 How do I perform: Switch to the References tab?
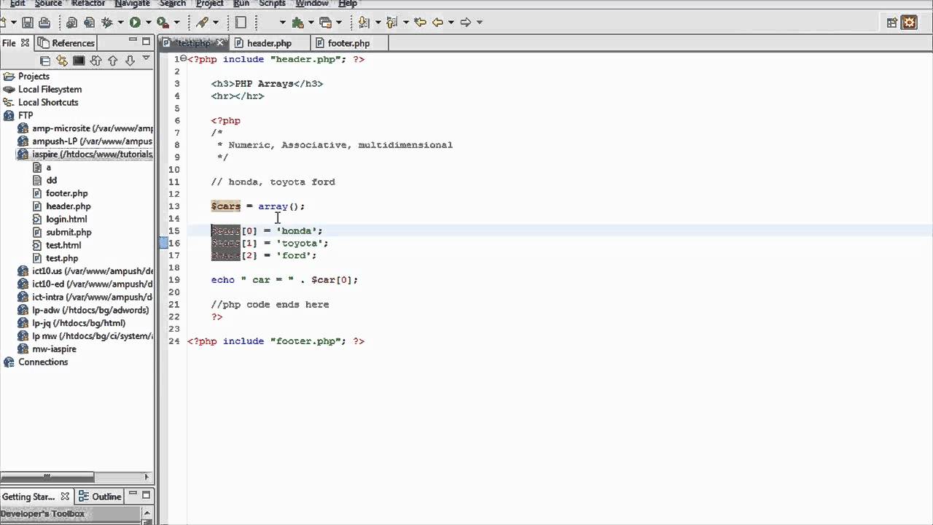click(66, 43)
